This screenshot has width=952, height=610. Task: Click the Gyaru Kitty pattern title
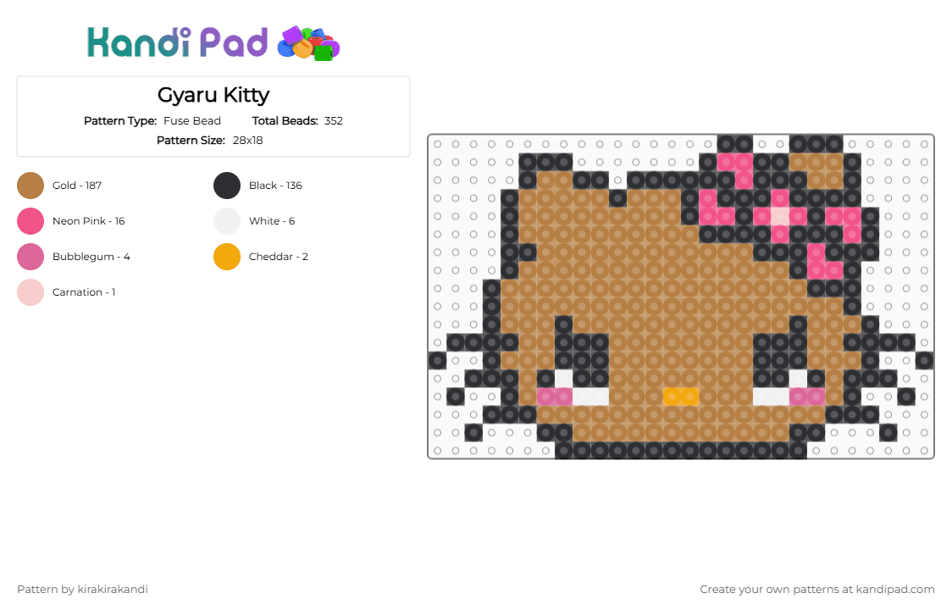[213, 96]
